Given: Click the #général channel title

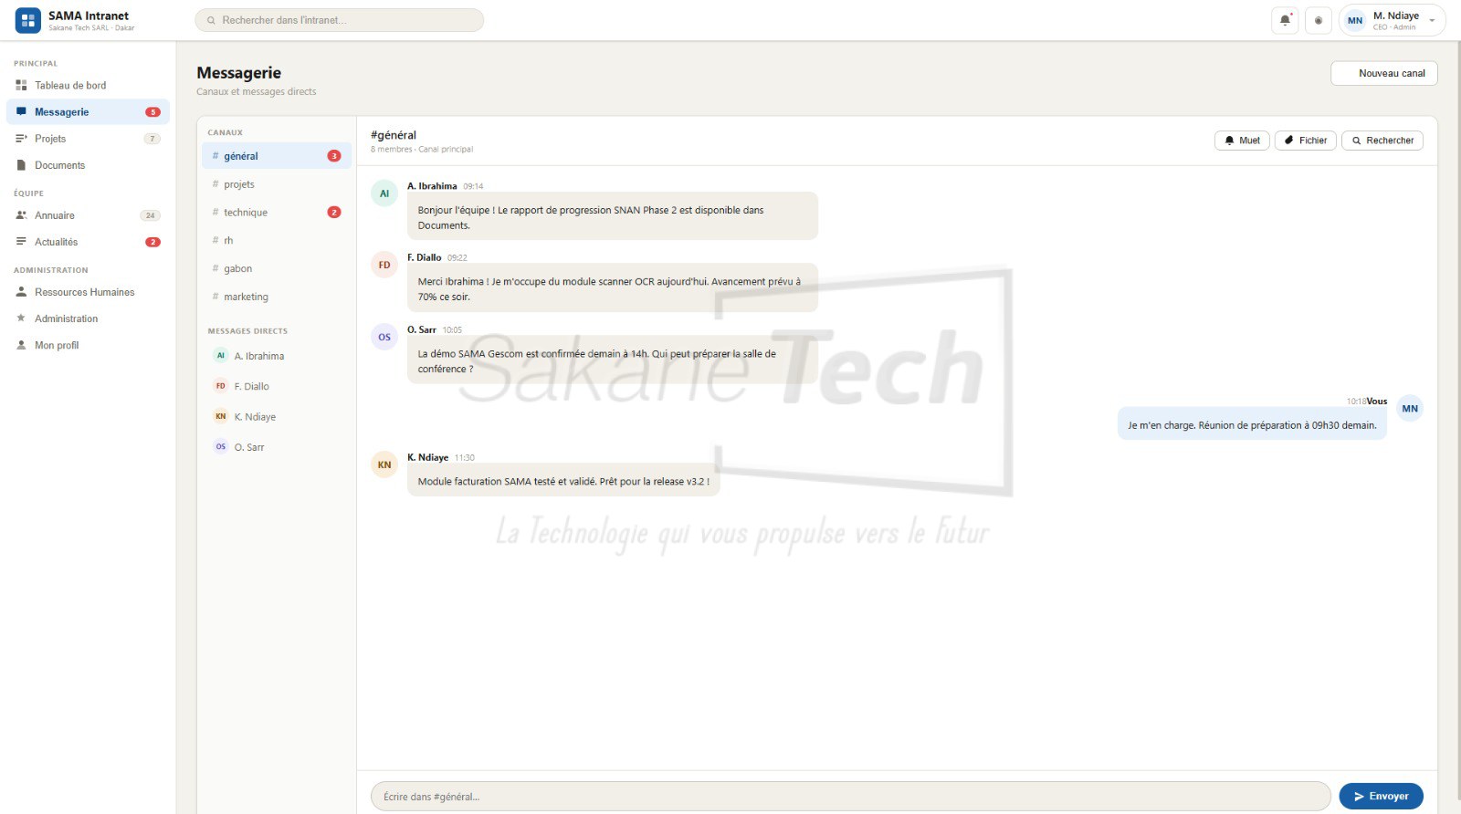Looking at the screenshot, I should pyautogui.click(x=394, y=135).
